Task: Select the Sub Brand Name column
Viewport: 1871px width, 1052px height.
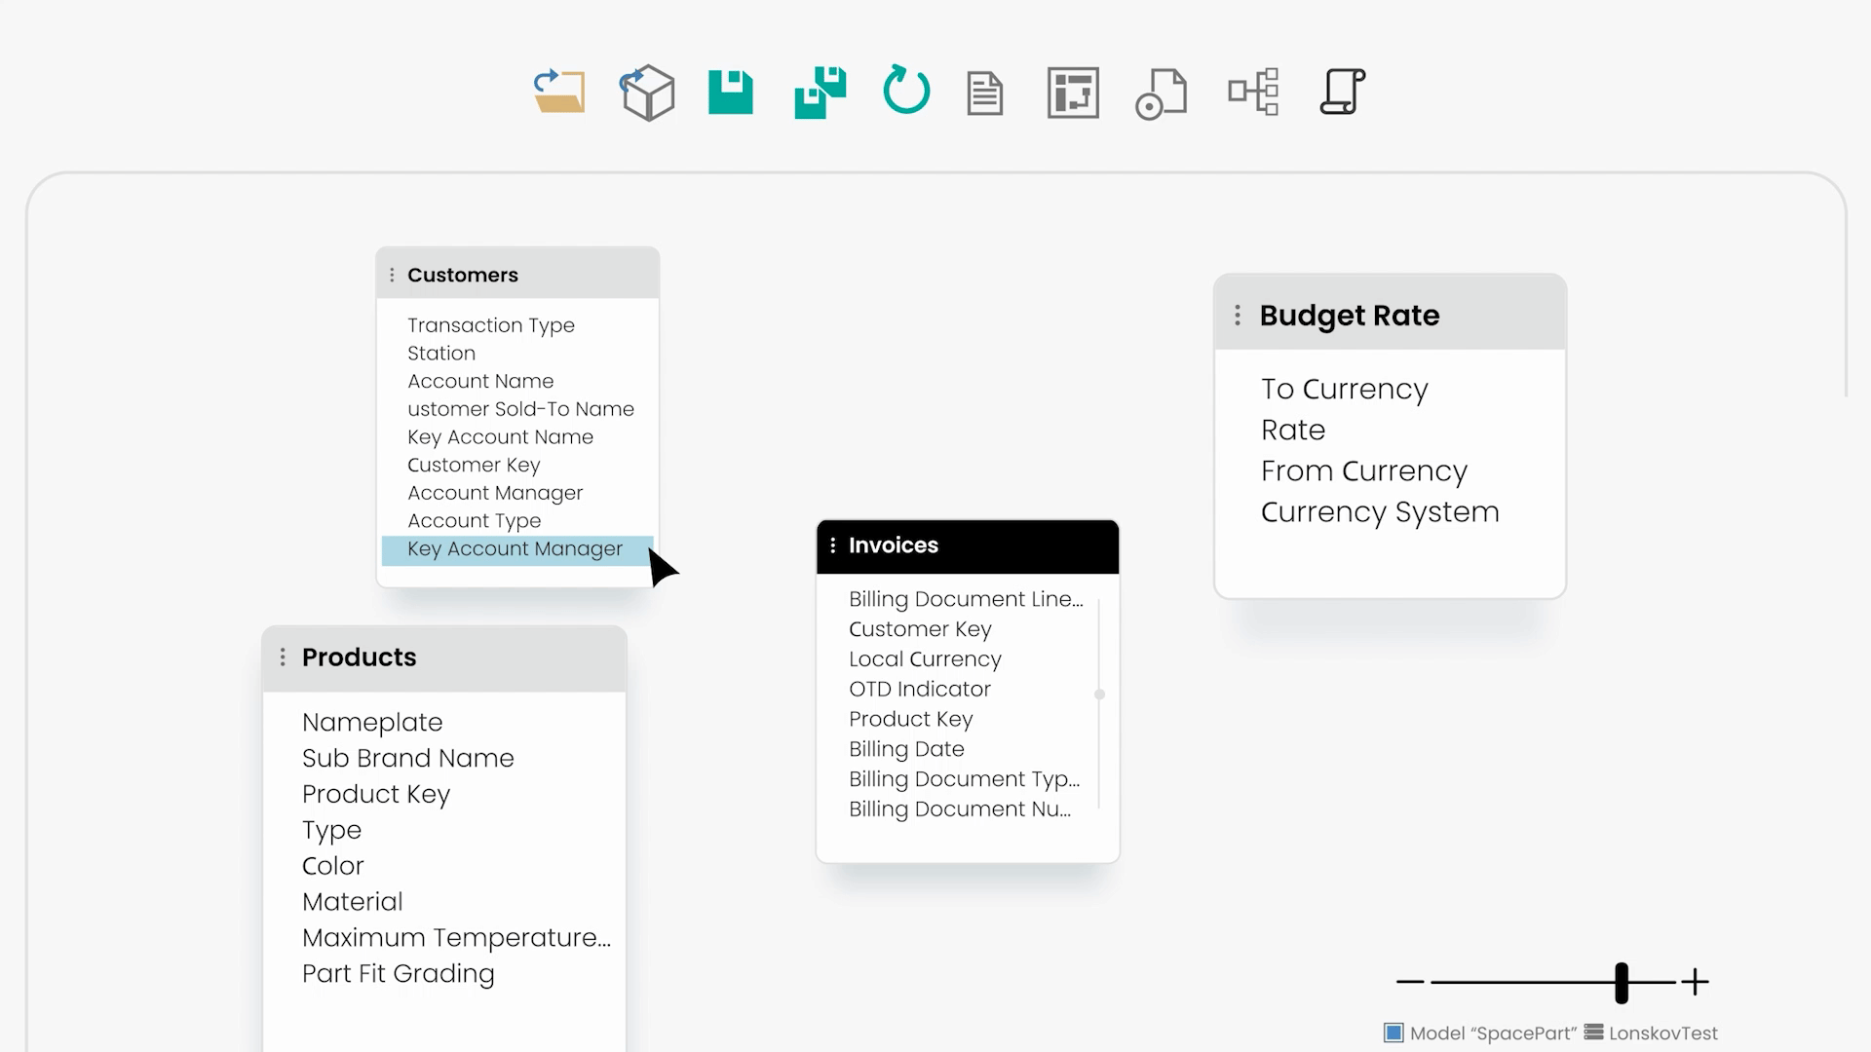Action: coord(407,759)
